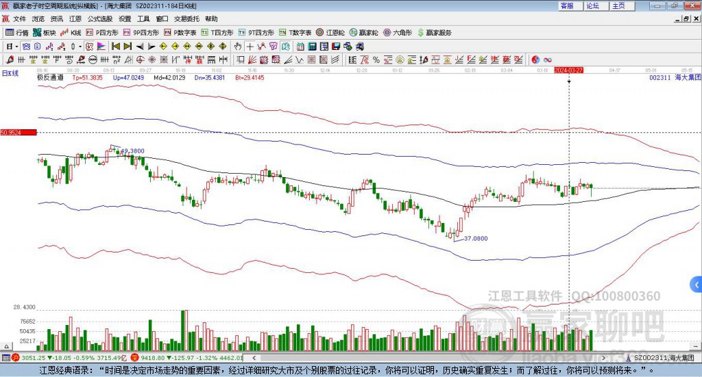Click the horizontal chart scrollbar track

coord(430,357)
